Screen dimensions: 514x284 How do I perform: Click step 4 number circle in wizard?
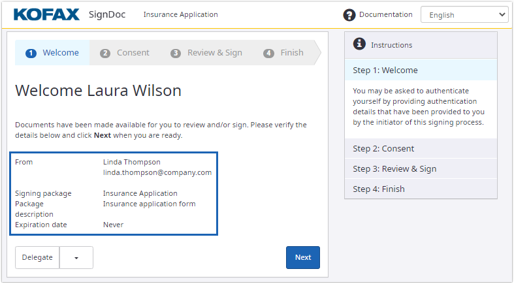click(x=268, y=54)
